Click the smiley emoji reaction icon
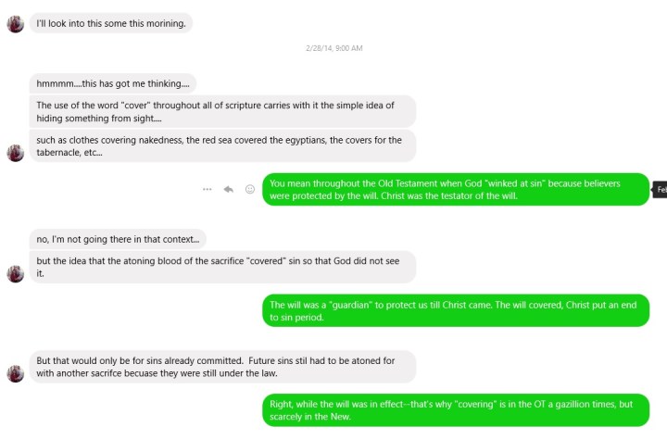667x439 pixels. [249, 189]
